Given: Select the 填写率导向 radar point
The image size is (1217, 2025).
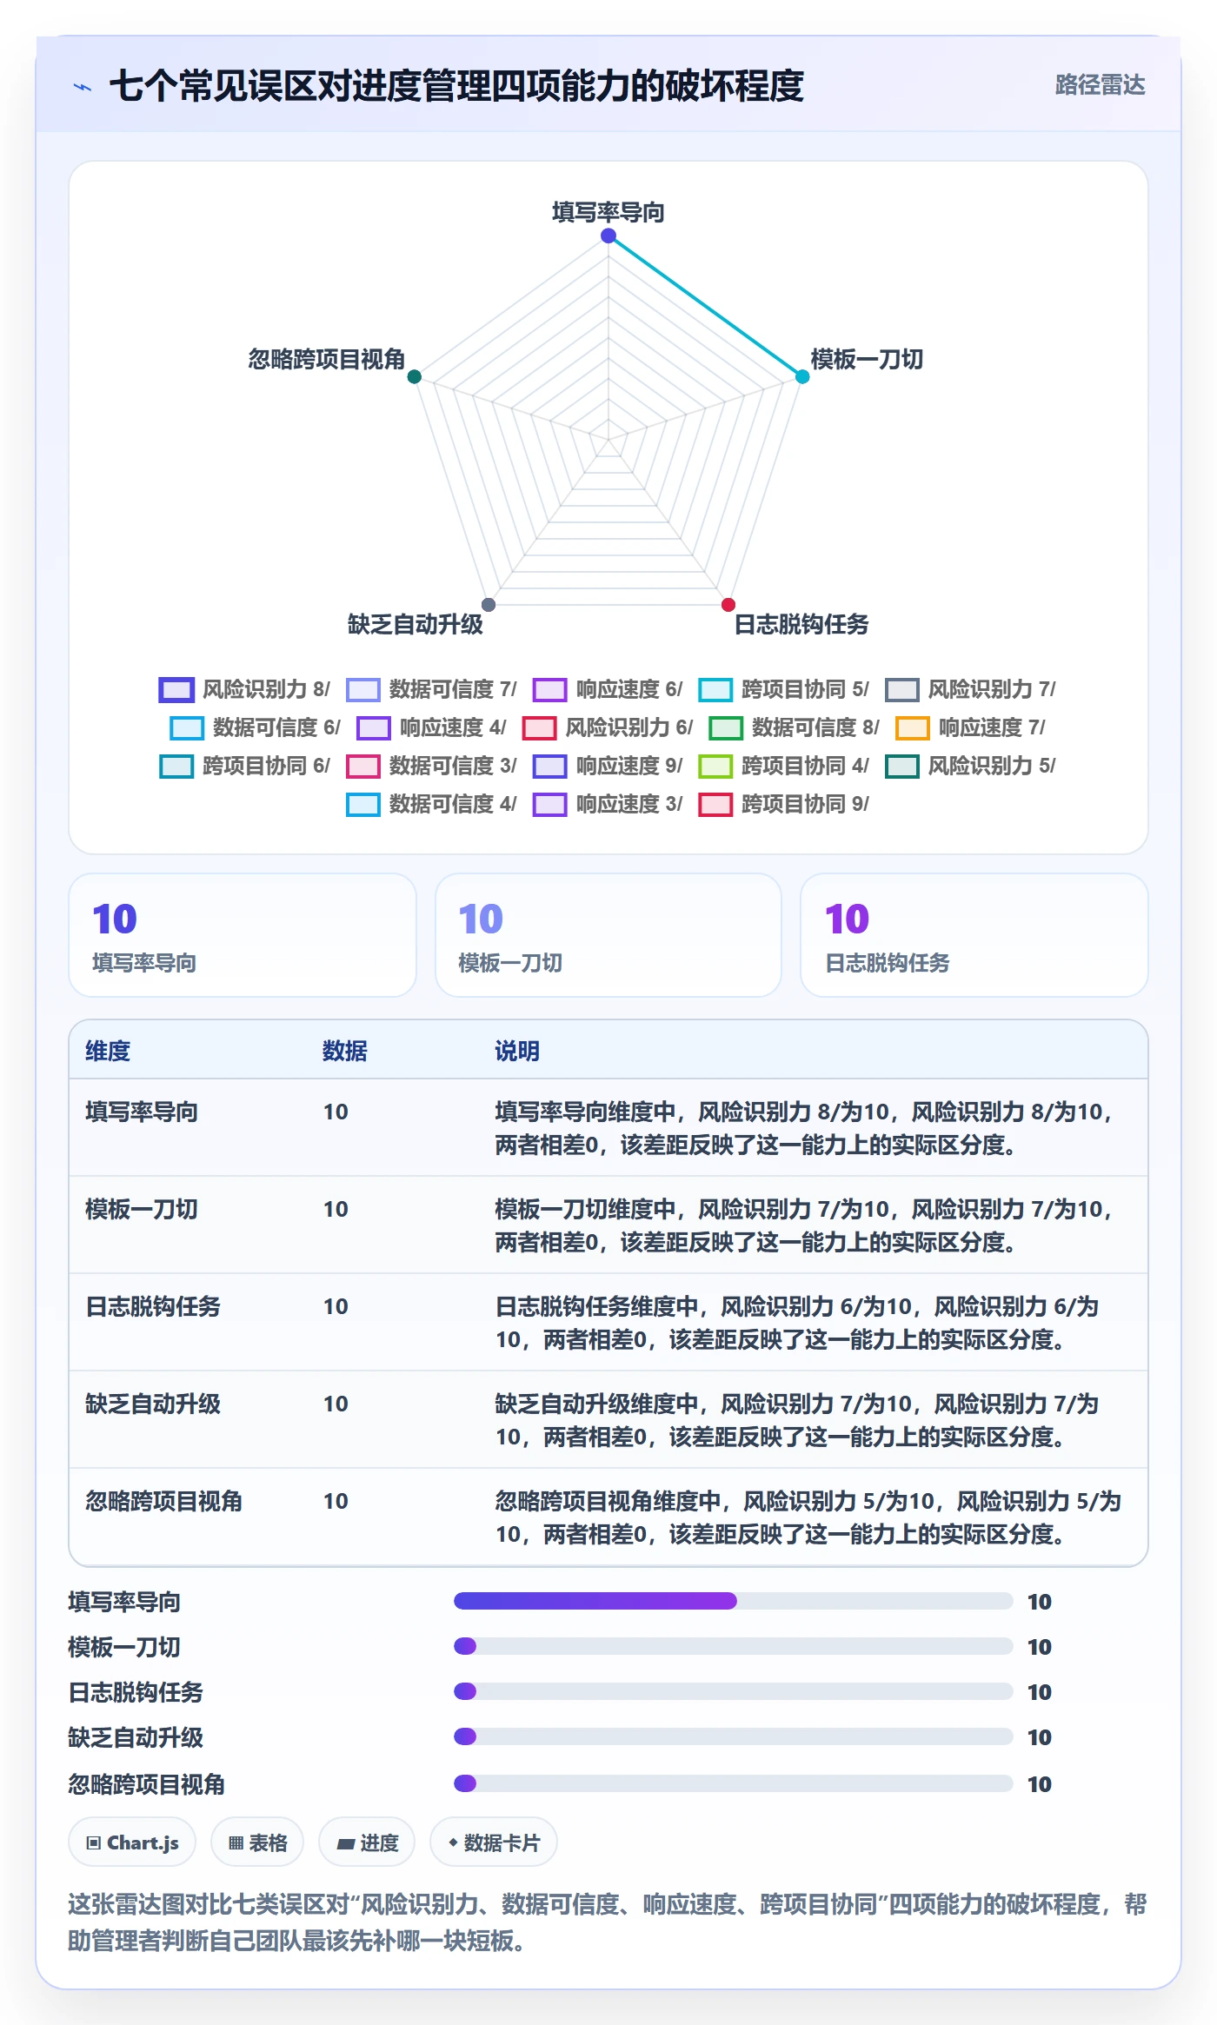Looking at the screenshot, I should (x=608, y=236).
